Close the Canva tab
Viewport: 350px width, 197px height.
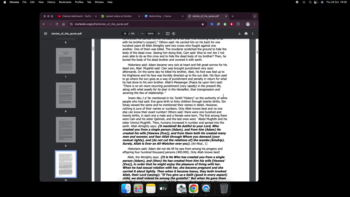(x=183, y=16)
